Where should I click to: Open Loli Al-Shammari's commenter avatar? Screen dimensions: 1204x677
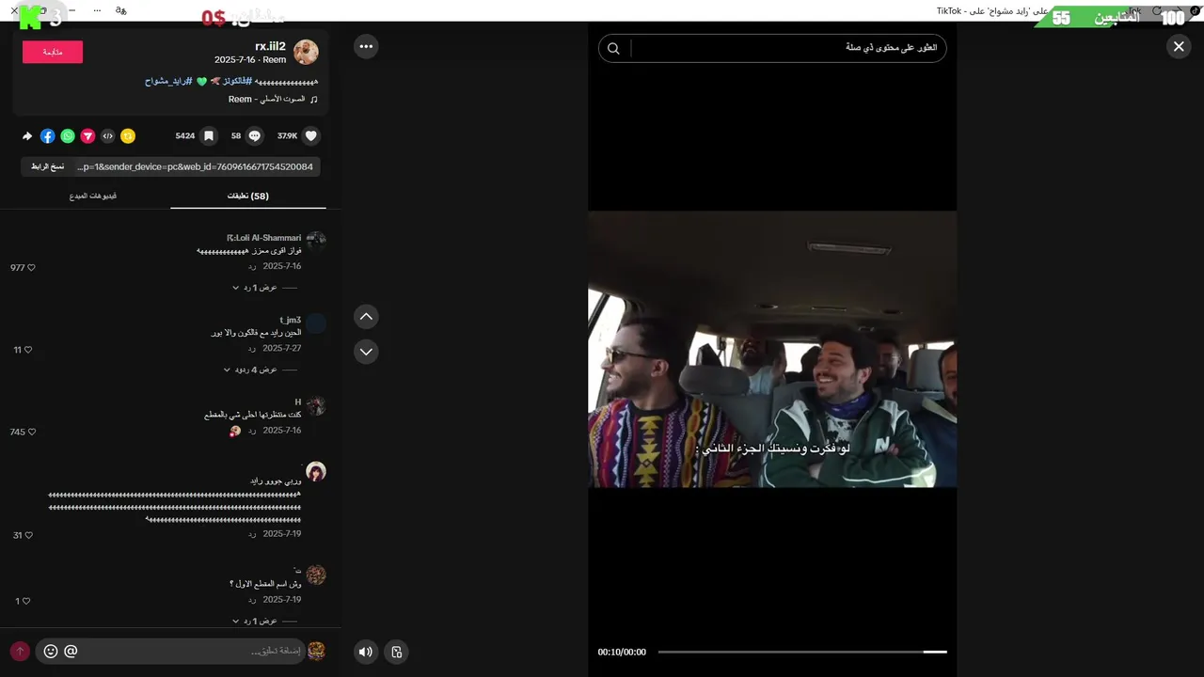click(x=316, y=242)
